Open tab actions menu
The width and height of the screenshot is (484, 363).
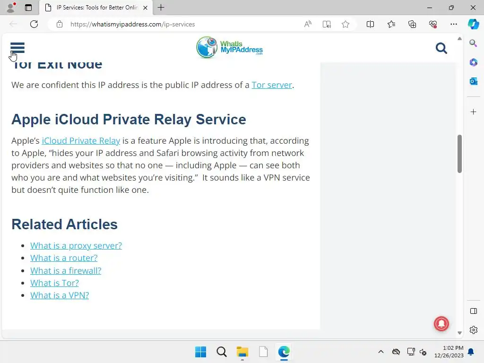(28, 8)
